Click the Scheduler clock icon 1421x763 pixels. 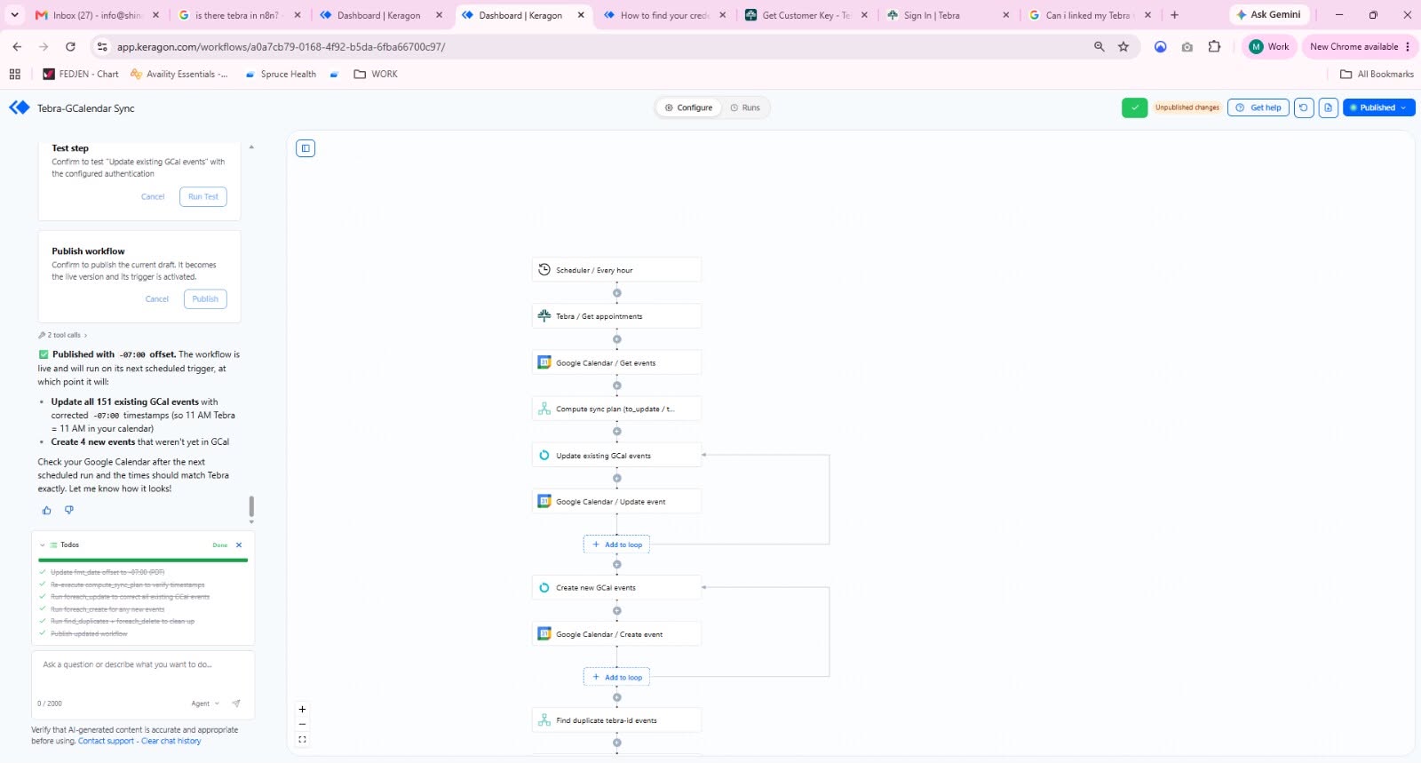click(544, 269)
